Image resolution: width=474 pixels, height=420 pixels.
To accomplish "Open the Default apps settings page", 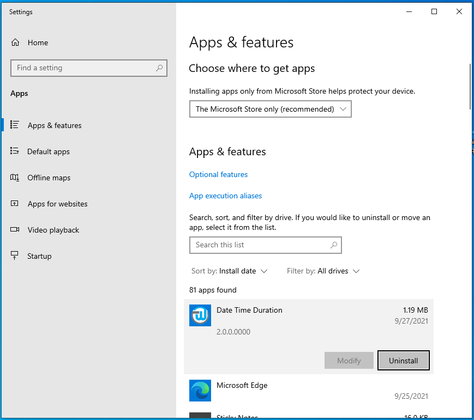I will pyautogui.click(x=49, y=151).
